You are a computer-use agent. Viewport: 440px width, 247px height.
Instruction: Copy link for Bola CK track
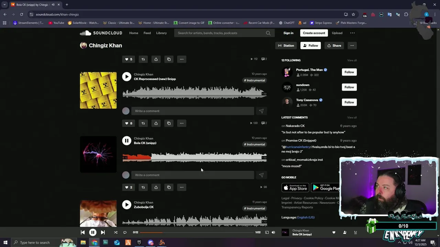coord(169,187)
